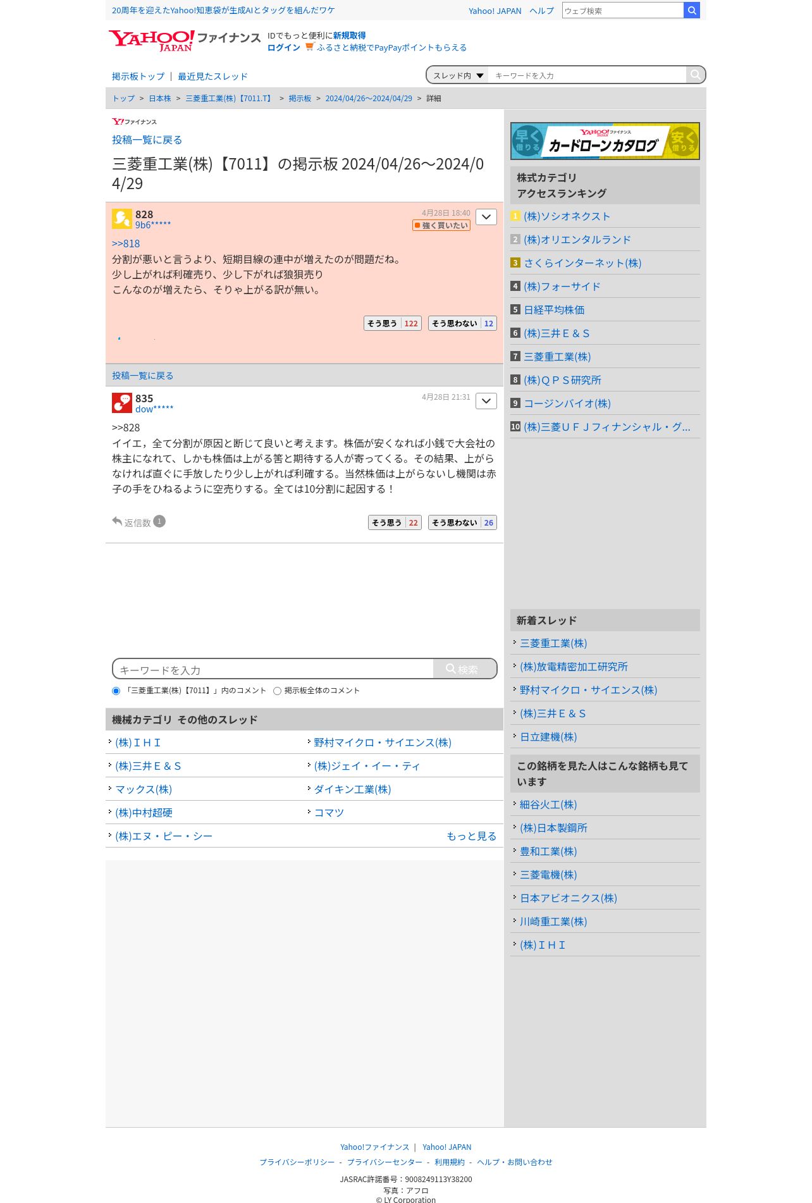Image resolution: width=812 pixels, height=1203 pixels.
Task: Open Yahoo! JAPAN link in top bar
Action: coord(495,11)
